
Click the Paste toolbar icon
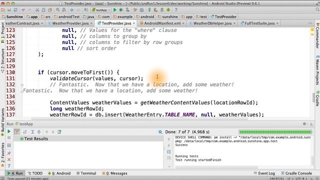coord(50,10)
